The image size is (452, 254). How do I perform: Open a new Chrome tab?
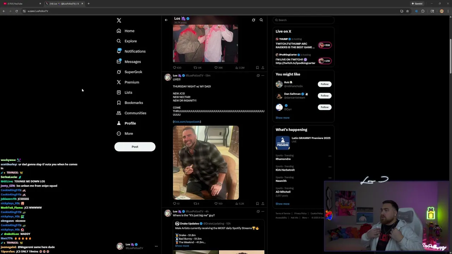click(89, 4)
